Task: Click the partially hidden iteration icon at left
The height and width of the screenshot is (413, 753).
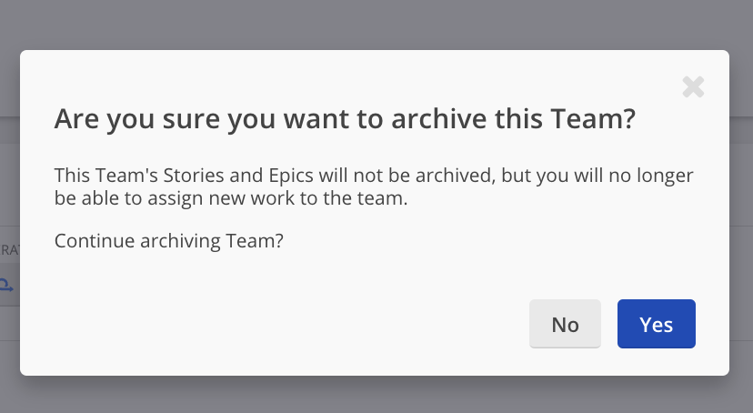Action: click(x=6, y=286)
